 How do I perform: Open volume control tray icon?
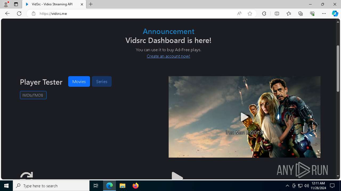307,186
